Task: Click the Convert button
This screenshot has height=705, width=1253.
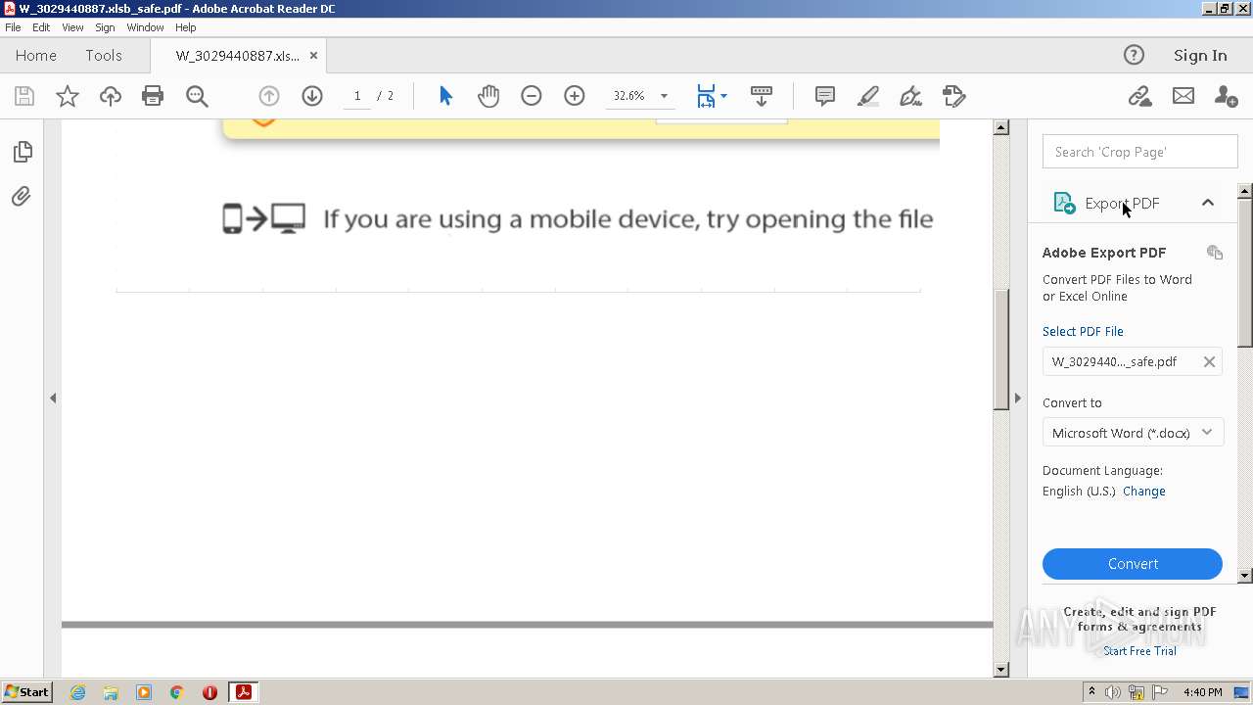Action: 1133,564
